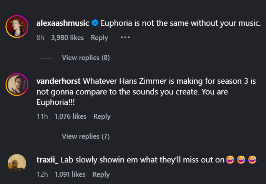The width and height of the screenshot is (266, 184).
Task: Open the three-dot options on alexaashmusic's comment
Action: (x=125, y=38)
